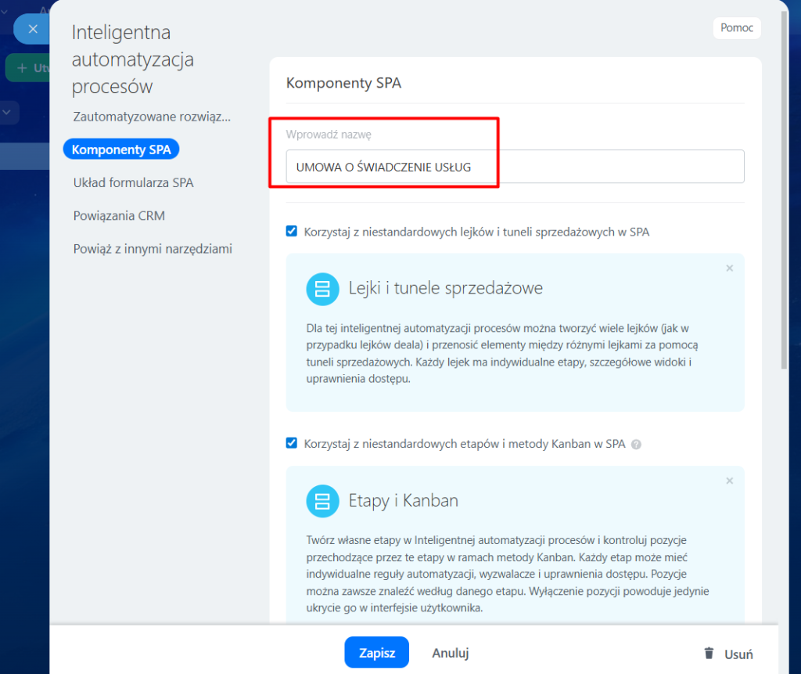Click the Wprowadź nazwę input field
Viewport: 801px width, 674px height.
[x=515, y=167]
